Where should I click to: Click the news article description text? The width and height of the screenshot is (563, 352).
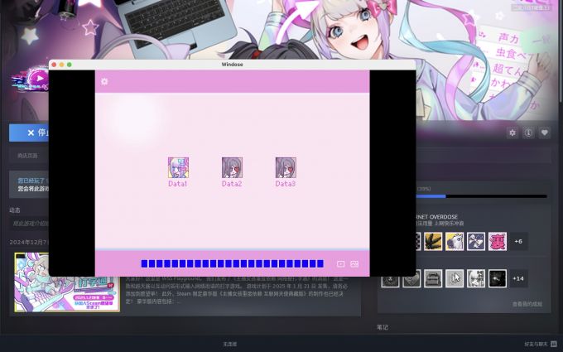[x=237, y=290]
